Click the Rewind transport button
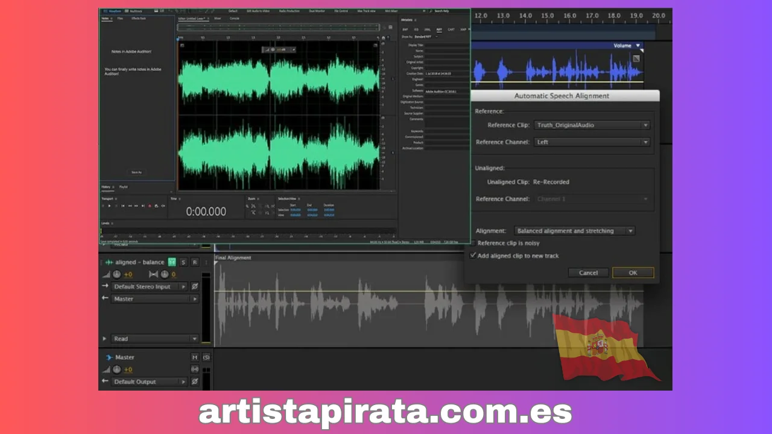 (130, 206)
